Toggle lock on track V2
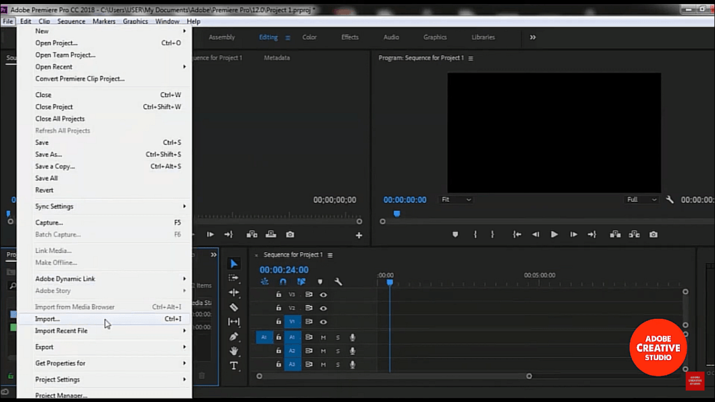 [279, 308]
